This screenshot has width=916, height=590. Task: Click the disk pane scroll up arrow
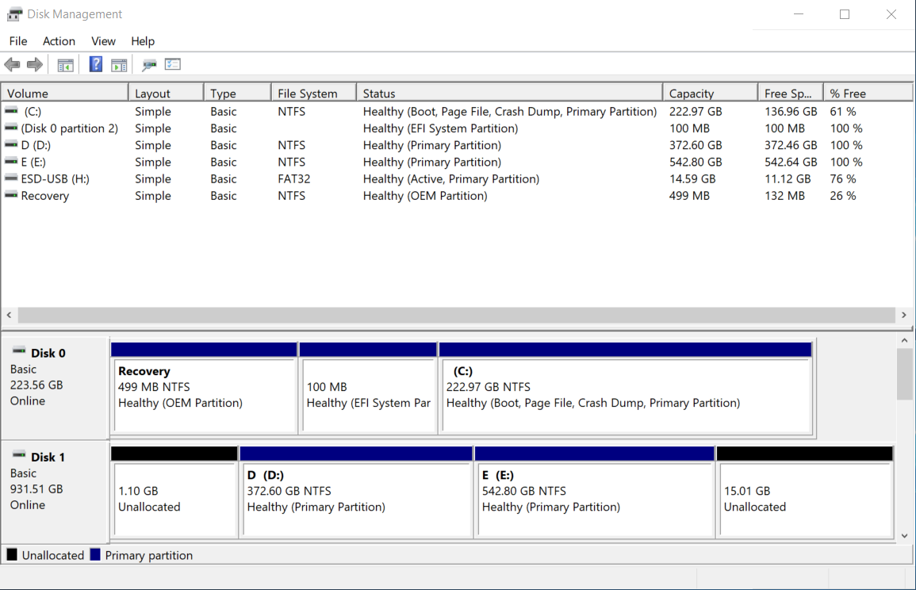pos(904,340)
